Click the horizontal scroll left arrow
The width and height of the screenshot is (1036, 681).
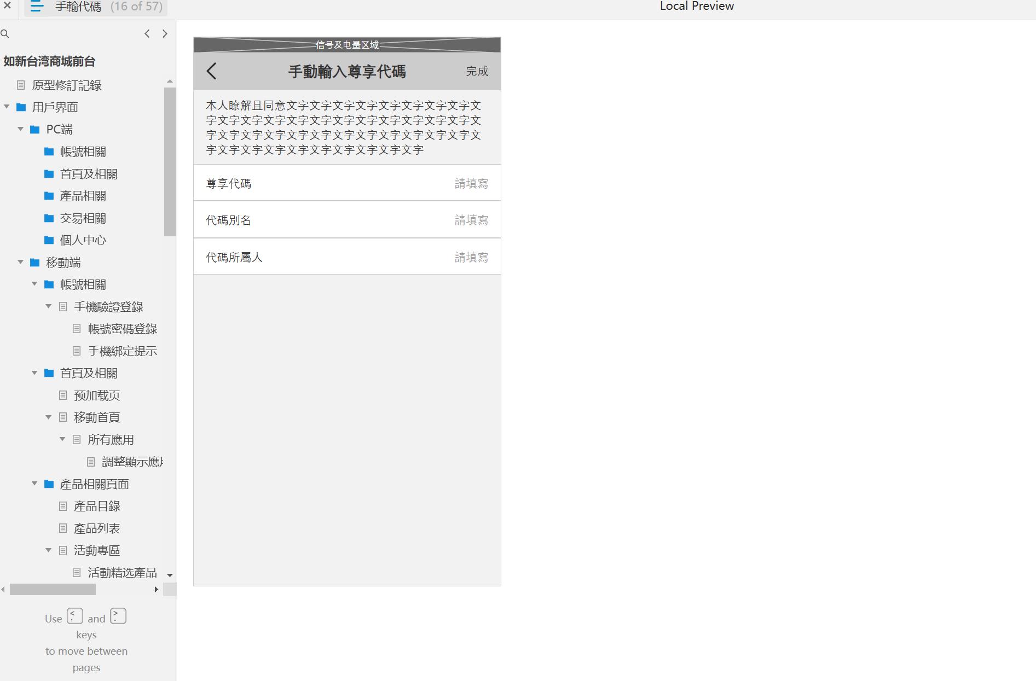(x=3, y=589)
